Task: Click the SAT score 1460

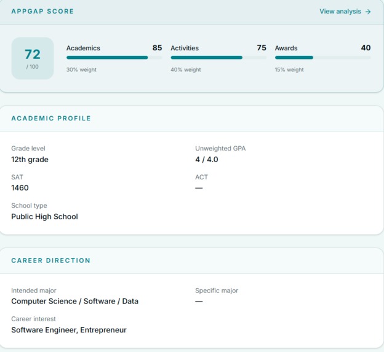Action: click(20, 188)
